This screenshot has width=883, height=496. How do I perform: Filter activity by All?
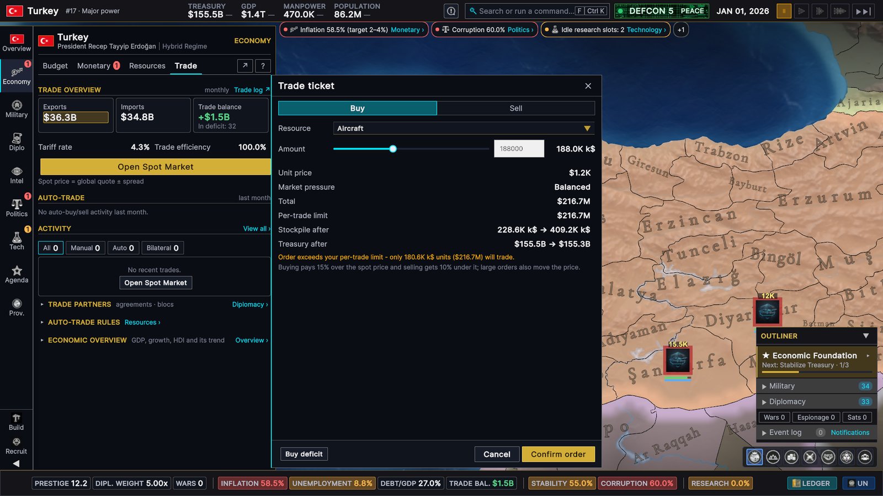point(51,248)
